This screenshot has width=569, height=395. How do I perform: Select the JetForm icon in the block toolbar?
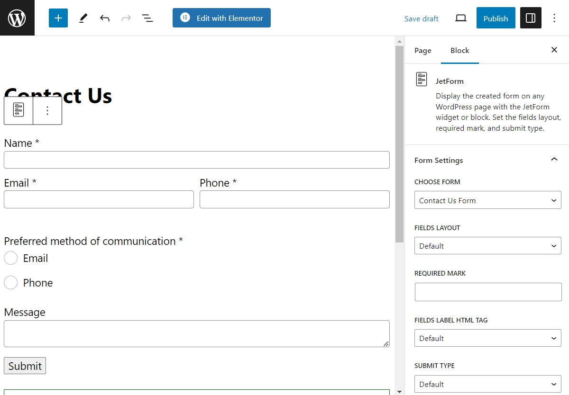pyautogui.click(x=18, y=109)
